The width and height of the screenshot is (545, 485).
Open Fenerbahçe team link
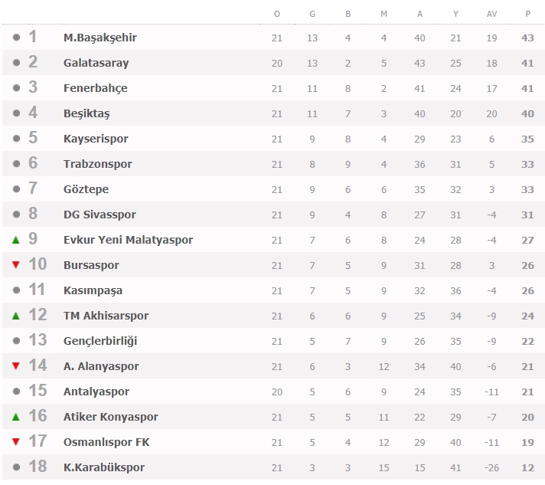pyautogui.click(x=95, y=88)
